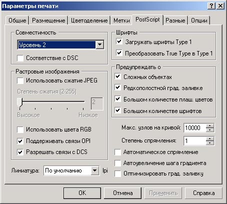Uncheck Преобразовать True Type в Type 1
227x204 pixels.
pos(119,53)
